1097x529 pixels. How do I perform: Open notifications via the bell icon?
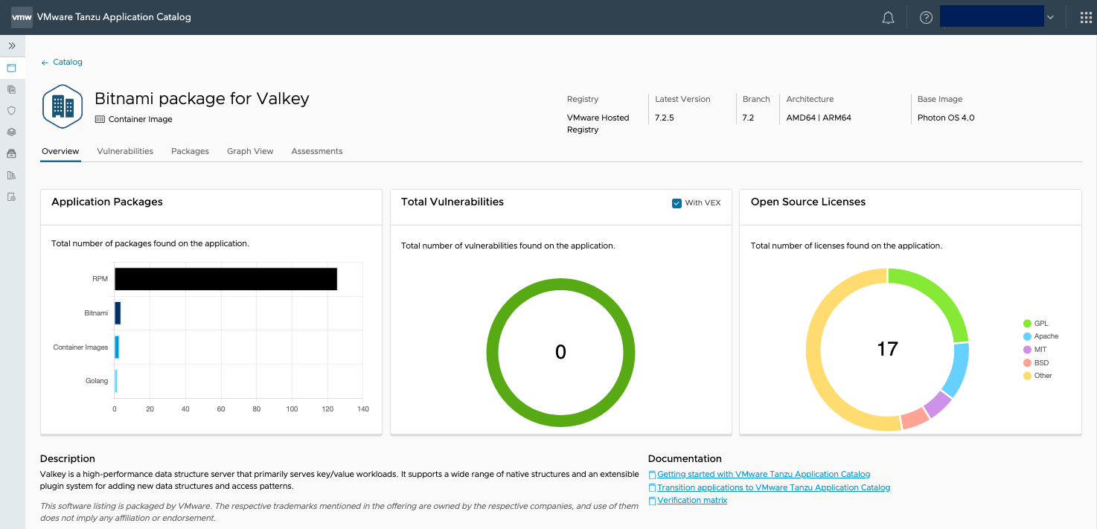pyautogui.click(x=888, y=16)
